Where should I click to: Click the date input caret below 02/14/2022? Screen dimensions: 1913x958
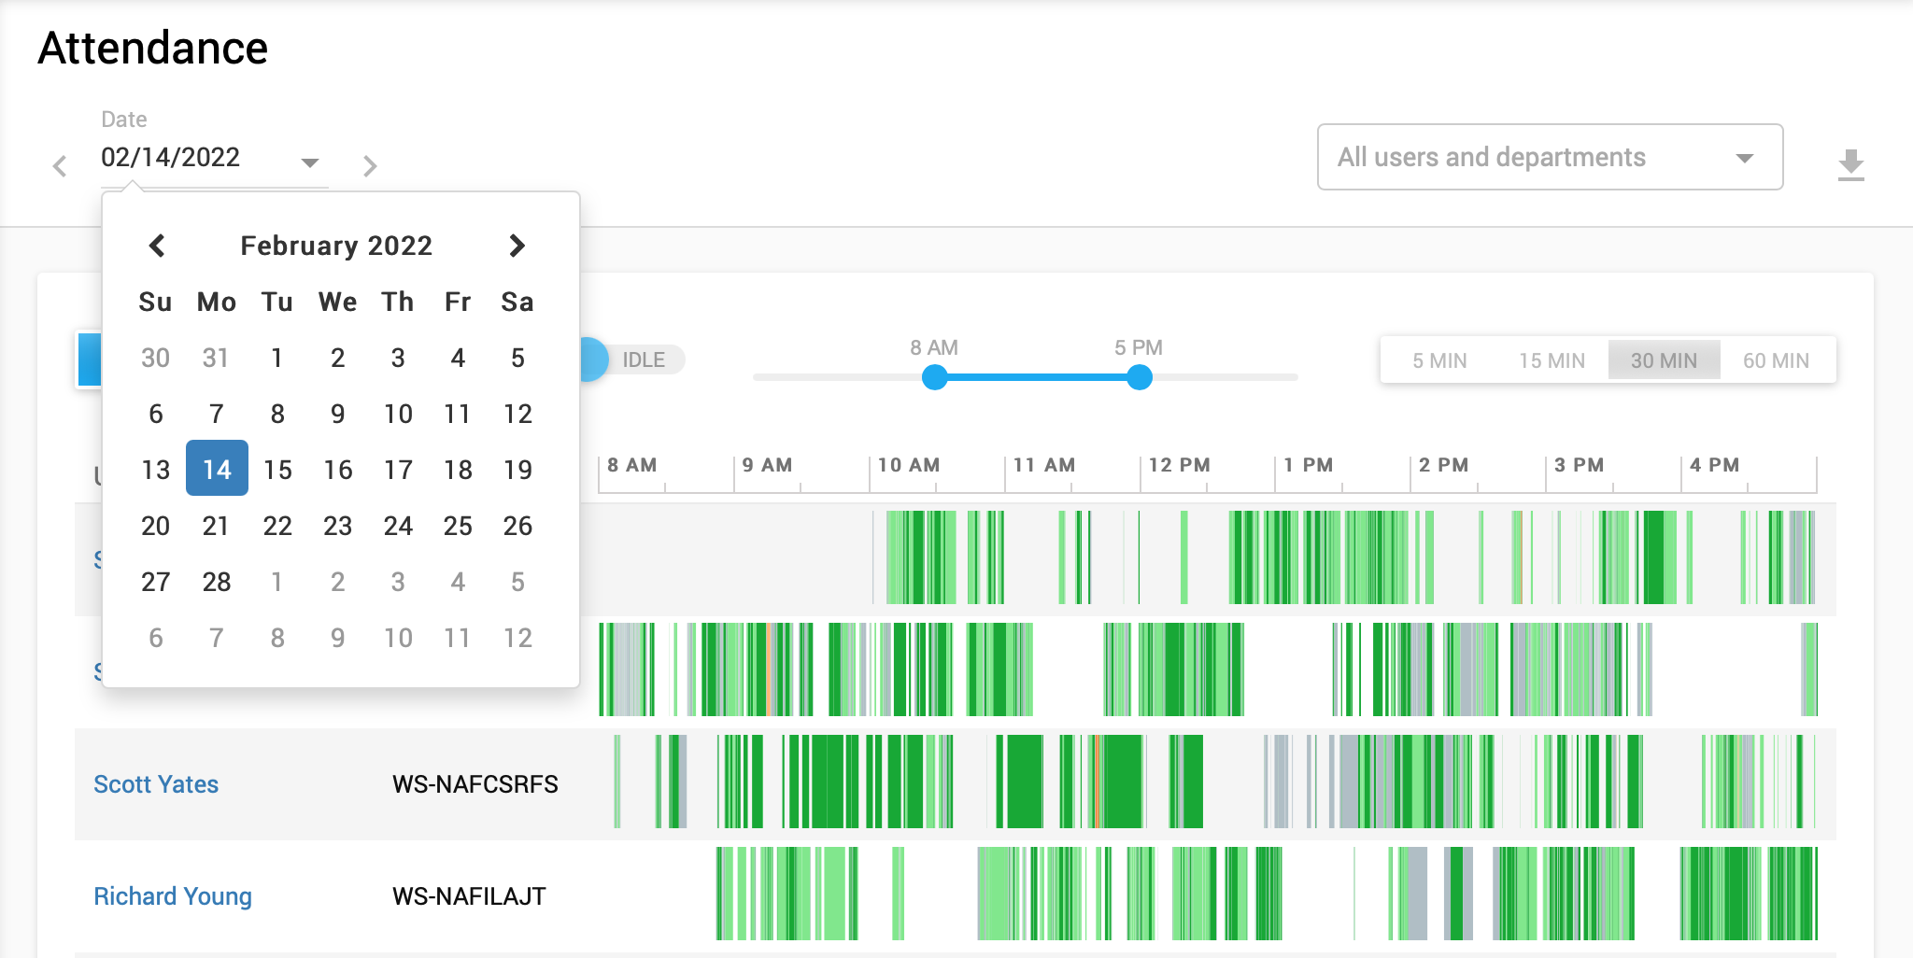pos(309,162)
